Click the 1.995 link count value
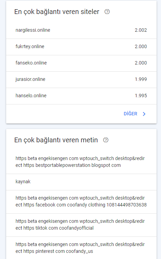Viewport: 161px width, 259px height. pos(140,96)
